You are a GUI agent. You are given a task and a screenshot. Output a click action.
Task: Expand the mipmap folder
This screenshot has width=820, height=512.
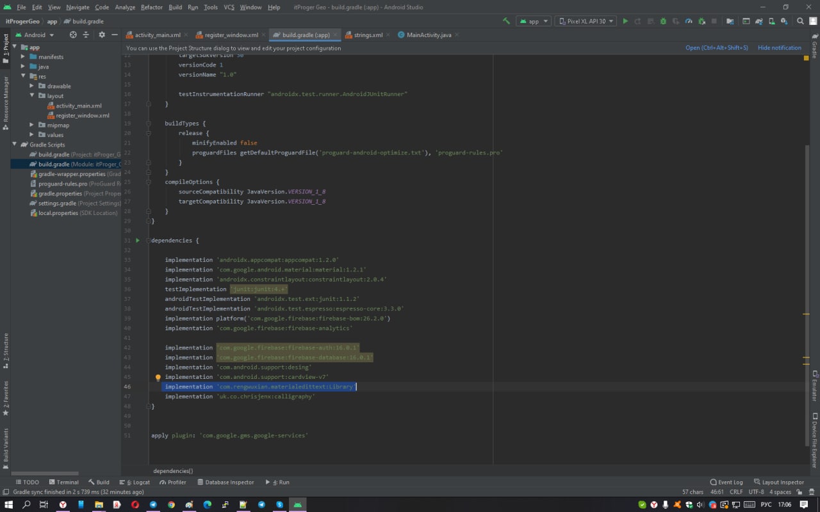tap(32, 125)
